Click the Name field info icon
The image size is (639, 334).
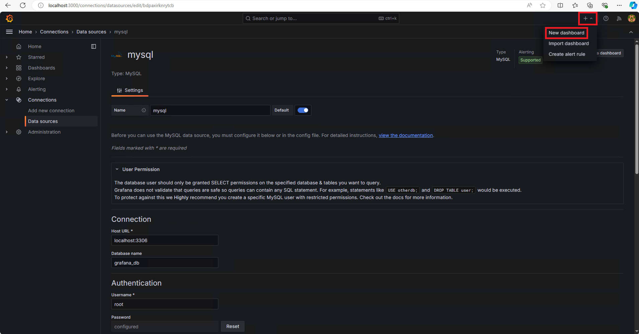pos(144,110)
